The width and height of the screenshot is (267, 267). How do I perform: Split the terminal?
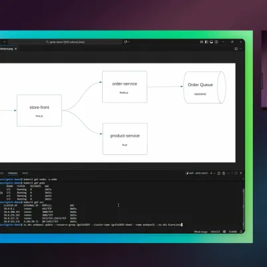[x=219, y=173]
